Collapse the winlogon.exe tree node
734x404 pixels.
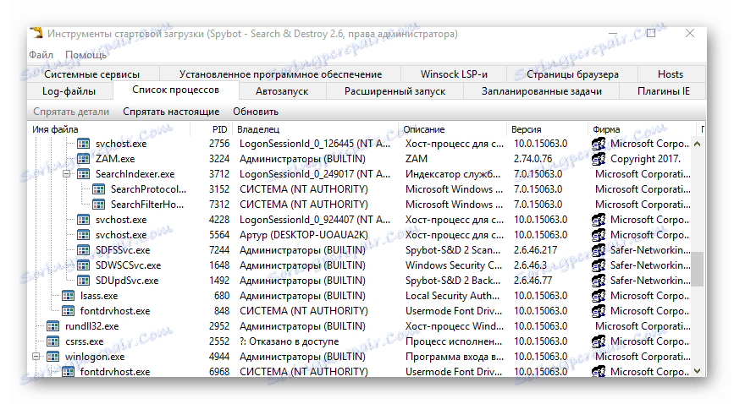pos(36,357)
